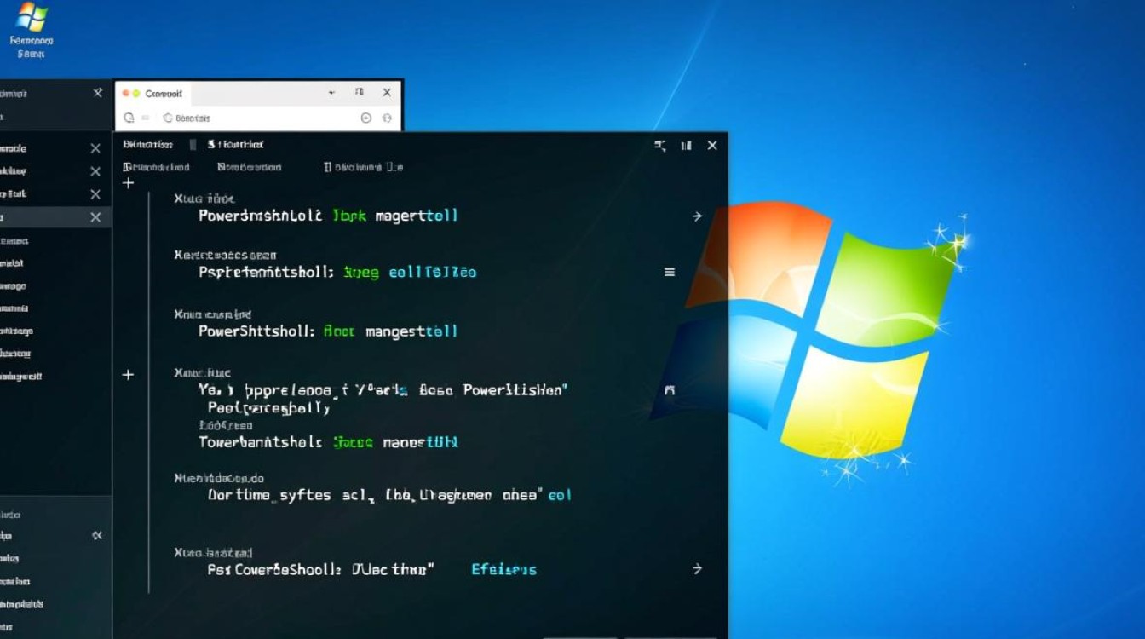Expand the plus block next to the fourth command section
Image resolution: width=1145 pixels, height=639 pixels.
tap(129, 373)
